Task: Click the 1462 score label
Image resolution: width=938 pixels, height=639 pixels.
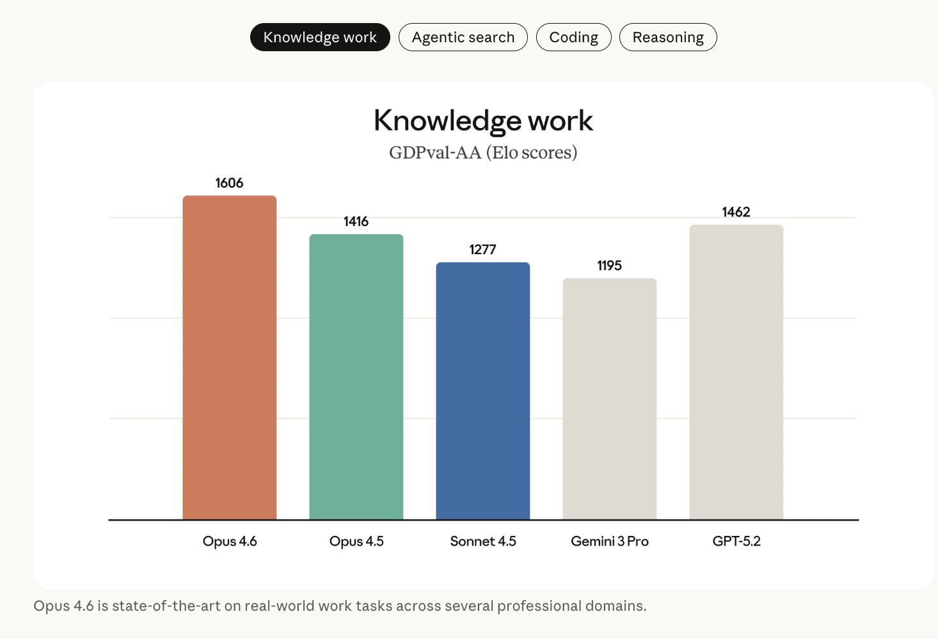Action: coord(736,212)
